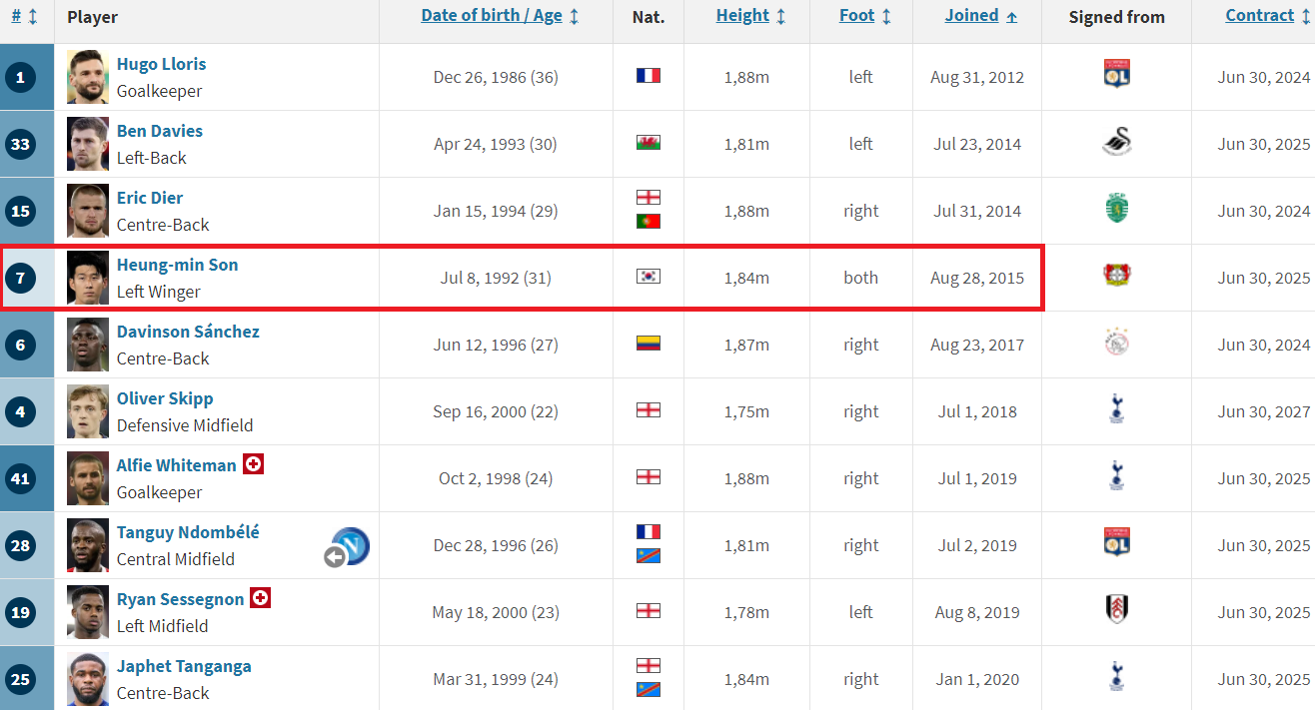Image resolution: width=1315 pixels, height=710 pixels.
Task: Click Bayer Leverkusen crest in Son's row
Action: (x=1116, y=277)
